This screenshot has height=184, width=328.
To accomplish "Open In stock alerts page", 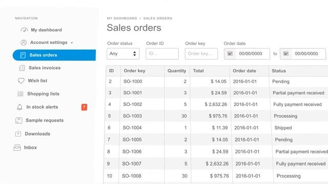I will (x=42, y=107).
